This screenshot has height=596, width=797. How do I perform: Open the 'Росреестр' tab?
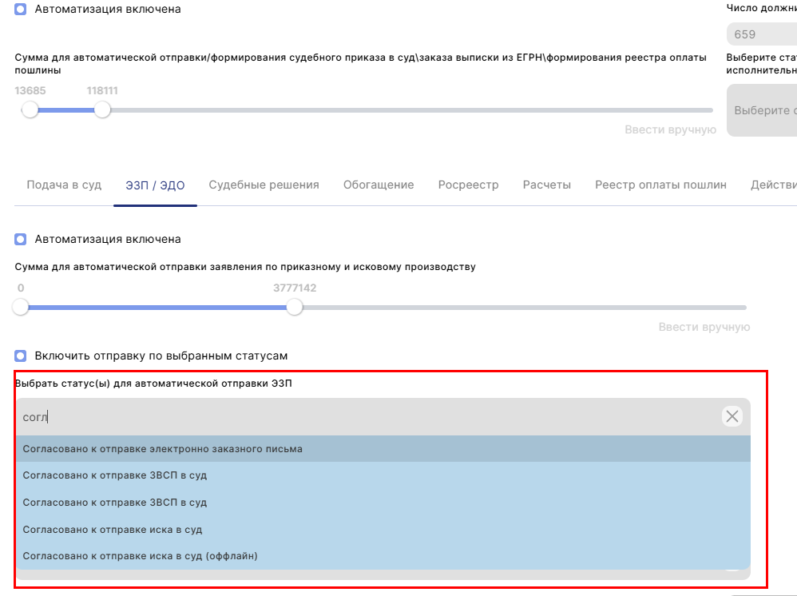tap(468, 185)
